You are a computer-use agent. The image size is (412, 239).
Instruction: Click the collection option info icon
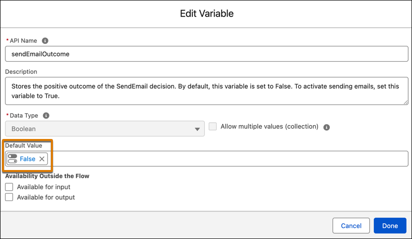click(x=326, y=127)
